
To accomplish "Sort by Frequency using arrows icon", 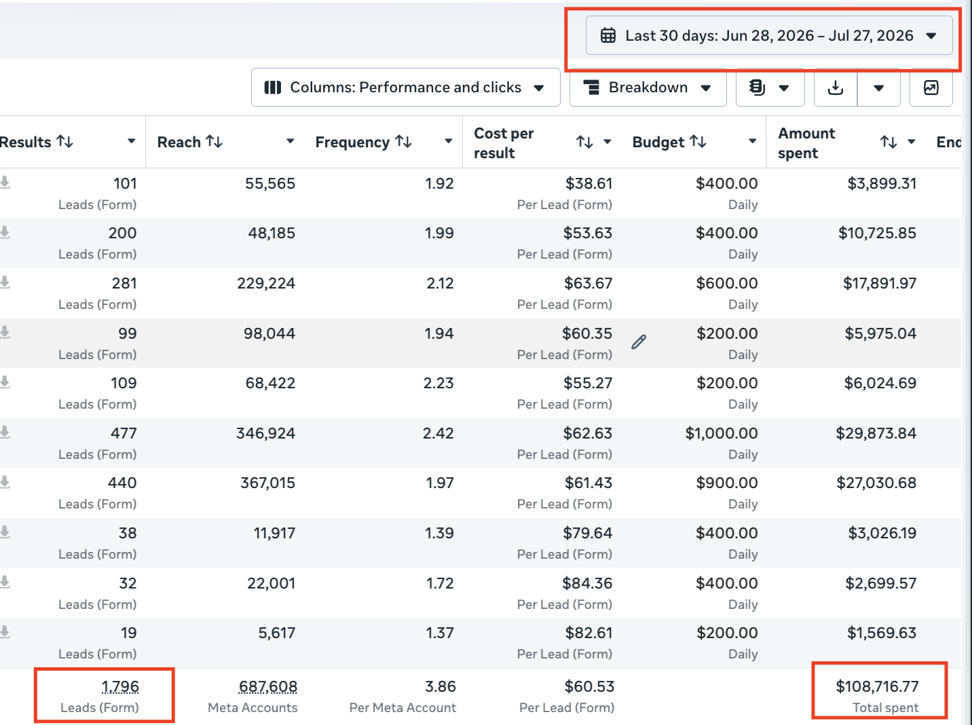I will point(404,141).
